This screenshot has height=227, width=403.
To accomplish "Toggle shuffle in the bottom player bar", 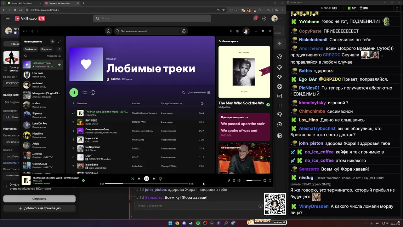I will [133, 178].
